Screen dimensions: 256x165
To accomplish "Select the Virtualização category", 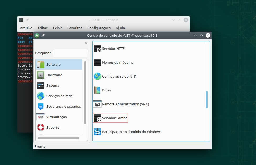I will pos(56,117).
